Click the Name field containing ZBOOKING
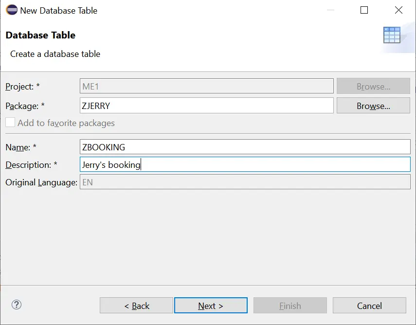The width and height of the screenshot is (416, 325). click(245, 147)
